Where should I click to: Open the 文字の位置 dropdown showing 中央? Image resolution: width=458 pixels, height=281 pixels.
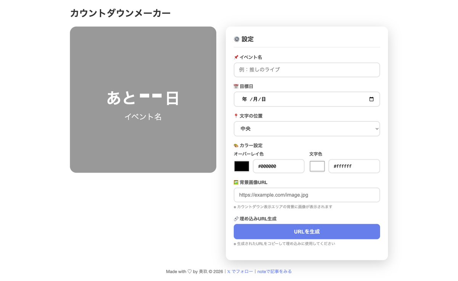pyautogui.click(x=307, y=128)
